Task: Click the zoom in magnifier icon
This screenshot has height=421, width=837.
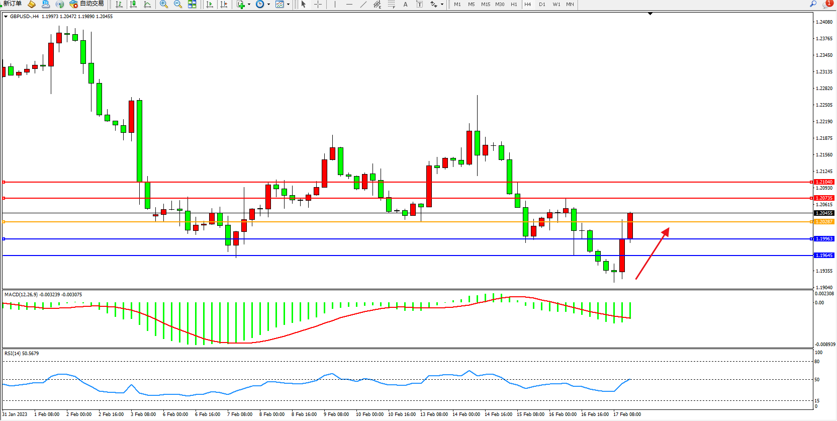Action: (163, 4)
